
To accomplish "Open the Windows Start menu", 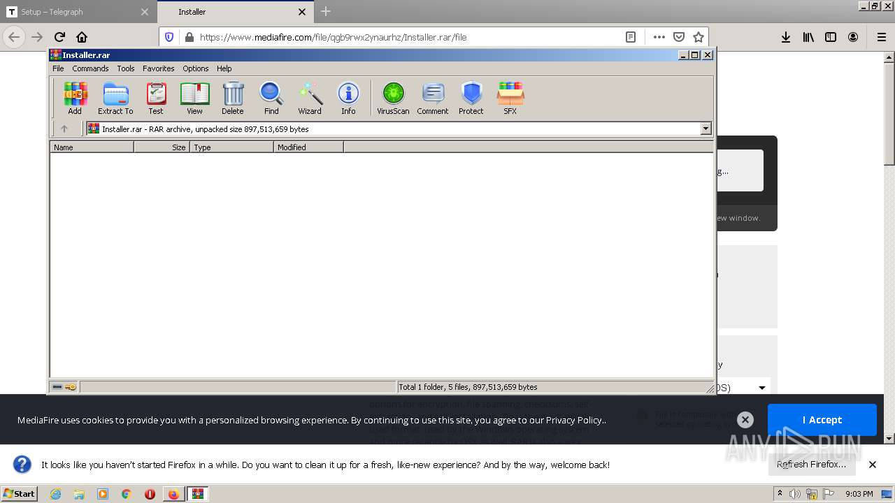I will click(19, 493).
